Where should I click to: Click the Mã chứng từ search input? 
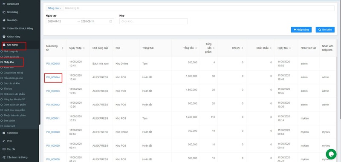pos(199,8)
